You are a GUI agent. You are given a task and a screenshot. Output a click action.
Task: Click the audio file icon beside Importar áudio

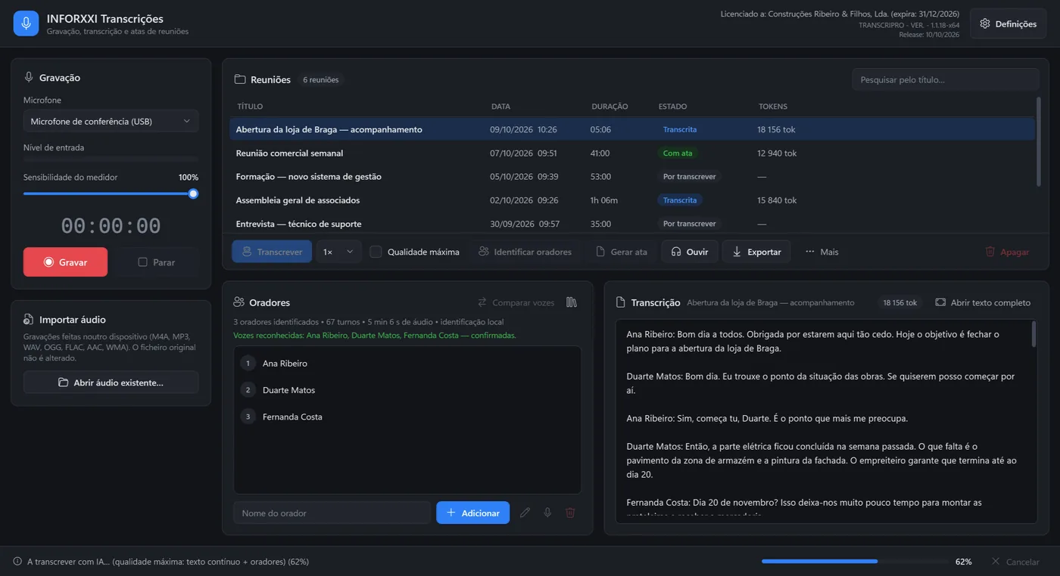tap(29, 320)
